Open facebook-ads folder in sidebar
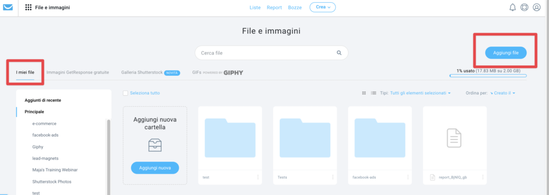The height and width of the screenshot is (195, 549). pos(45,135)
